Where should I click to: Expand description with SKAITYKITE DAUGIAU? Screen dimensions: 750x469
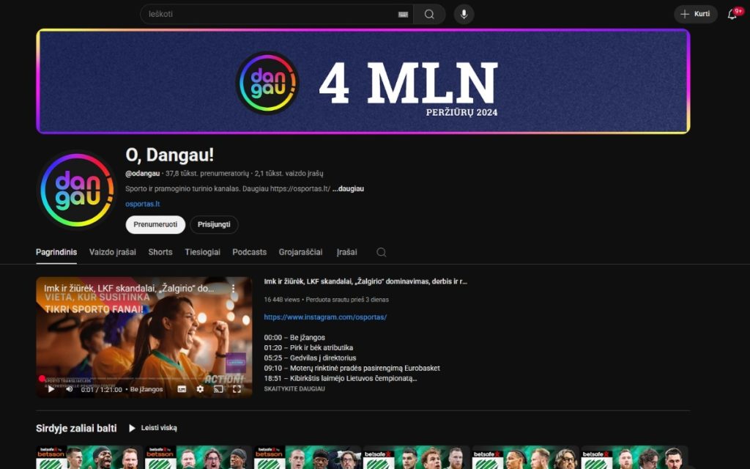point(294,388)
